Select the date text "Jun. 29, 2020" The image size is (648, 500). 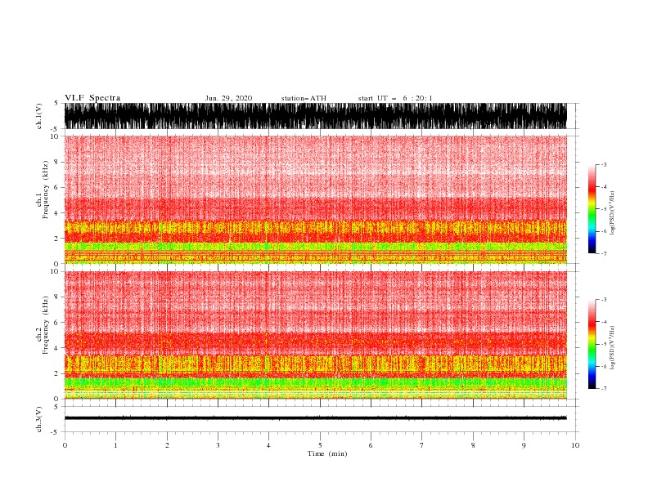(x=228, y=98)
